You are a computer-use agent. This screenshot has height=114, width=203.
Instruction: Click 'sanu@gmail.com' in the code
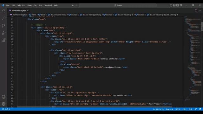click(x=112, y=67)
